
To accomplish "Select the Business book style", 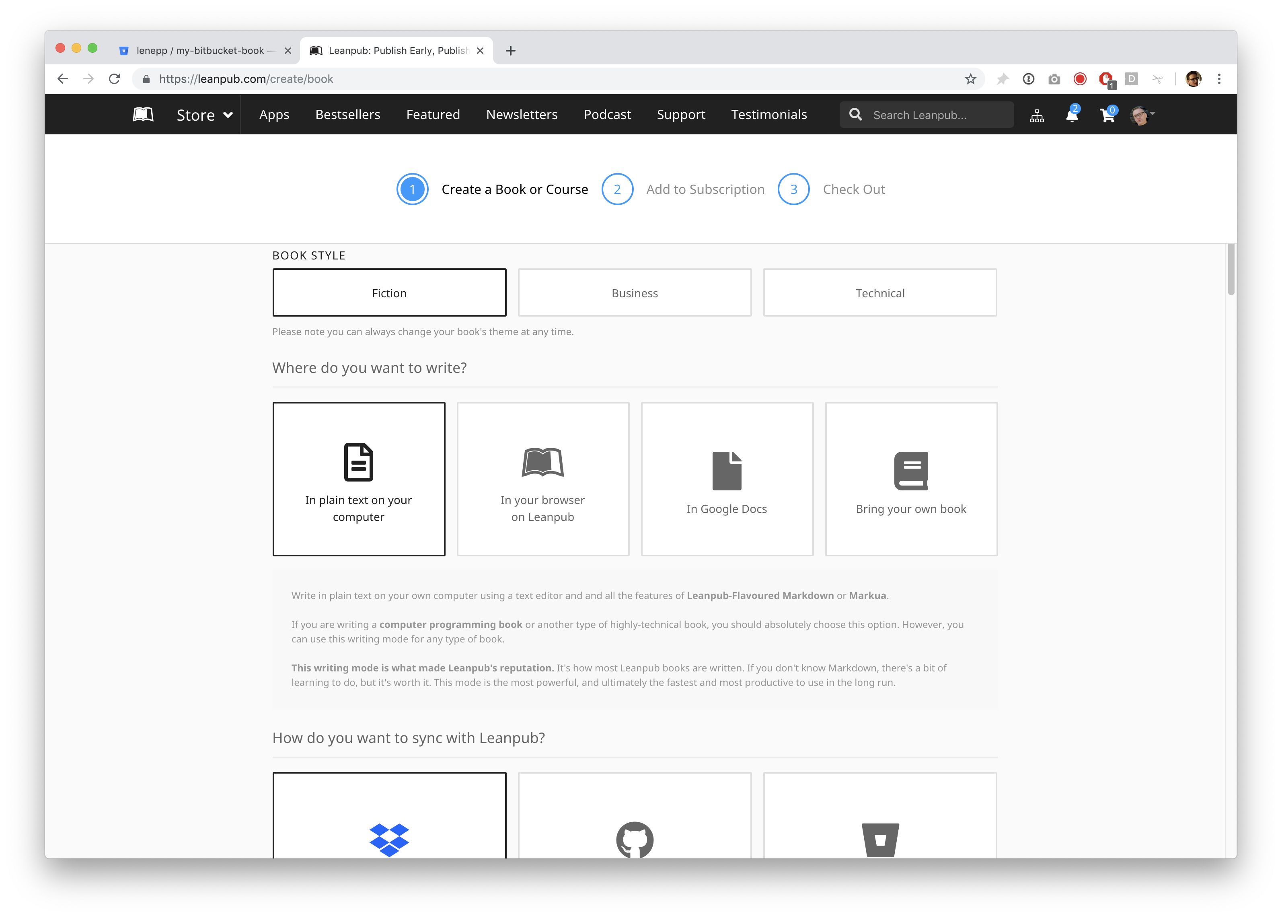I will (635, 293).
